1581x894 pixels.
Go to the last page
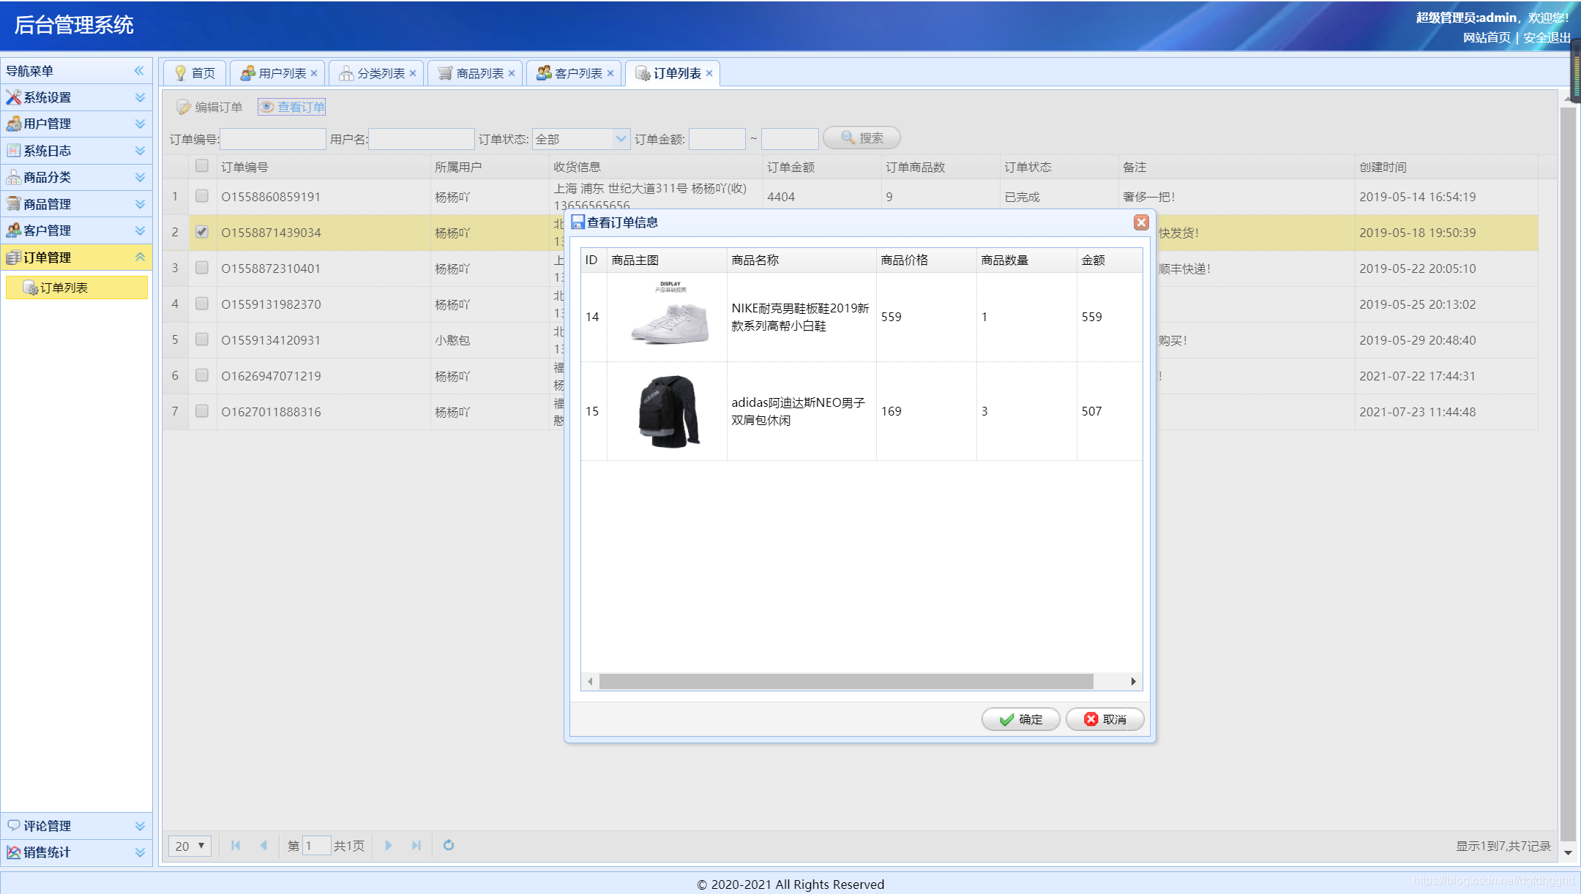(x=416, y=846)
